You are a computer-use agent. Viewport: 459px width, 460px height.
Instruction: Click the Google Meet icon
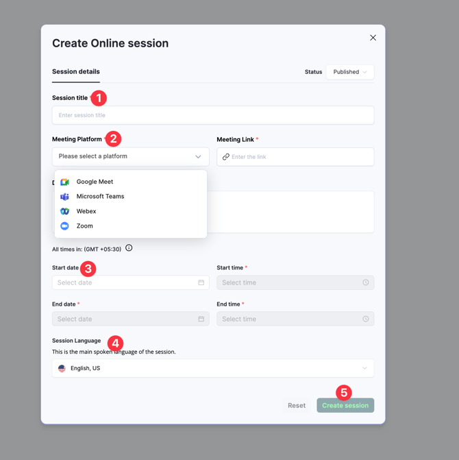pos(64,182)
